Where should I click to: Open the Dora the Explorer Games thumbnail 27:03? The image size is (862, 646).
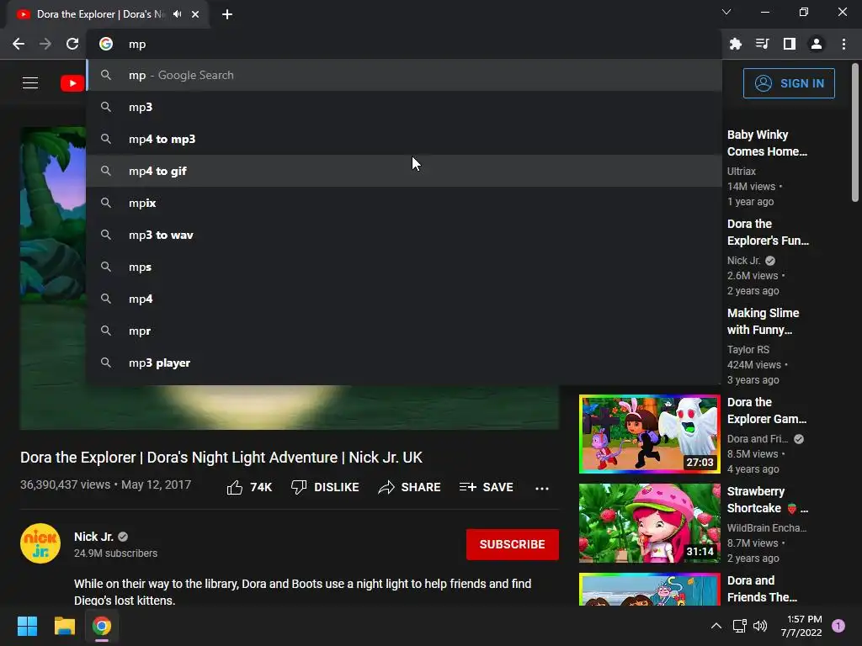pyautogui.click(x=649, y=434)
